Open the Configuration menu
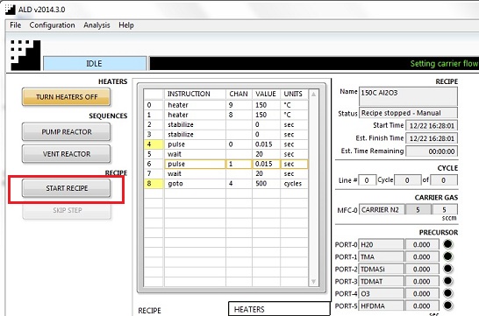The height and width of the screenshot is (316, 479). click(52, 25)
